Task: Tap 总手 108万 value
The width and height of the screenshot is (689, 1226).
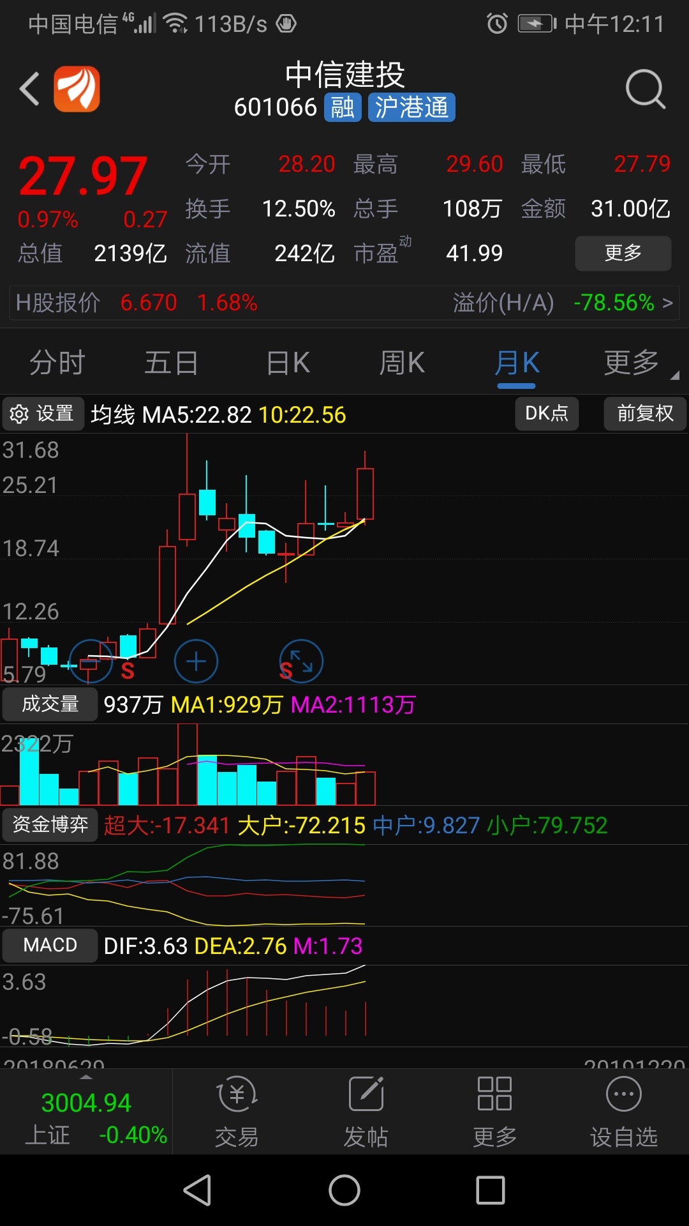Action: [x=472, y=209]
